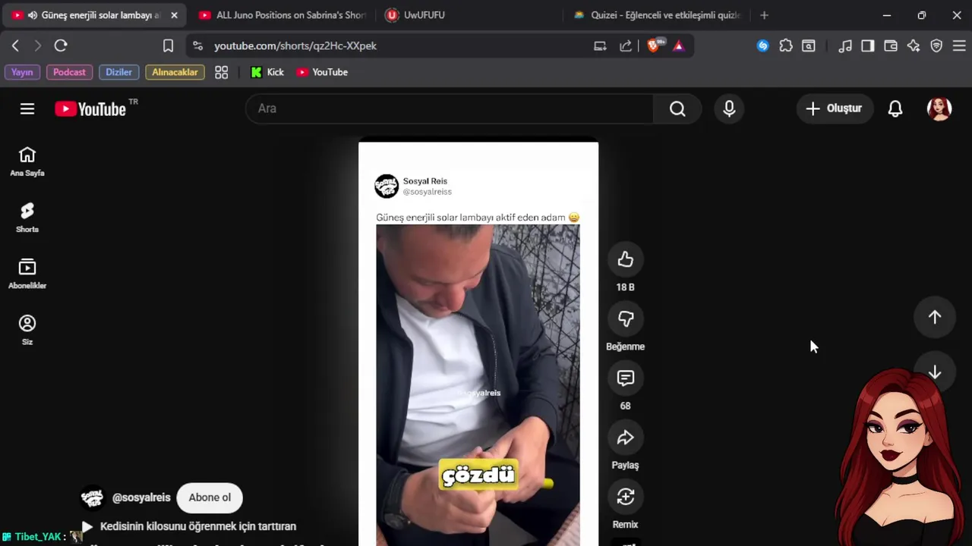Open the Shorts sidebar item
Viewport: 972px width, 546px height.
(27, 218)
